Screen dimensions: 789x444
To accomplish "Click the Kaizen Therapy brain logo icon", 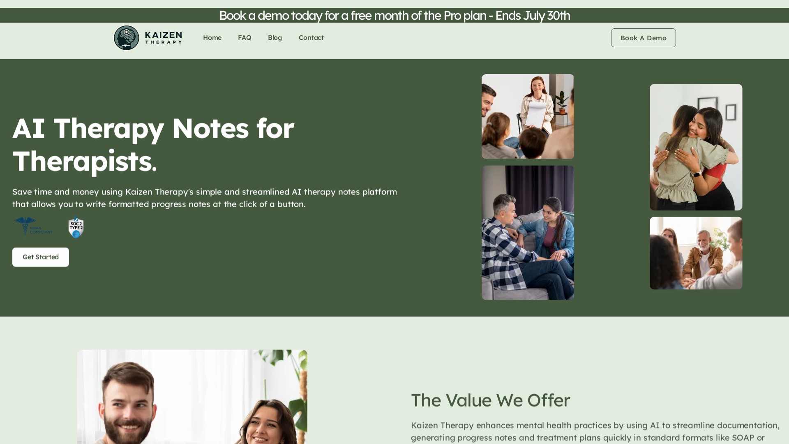I will 127,38.
